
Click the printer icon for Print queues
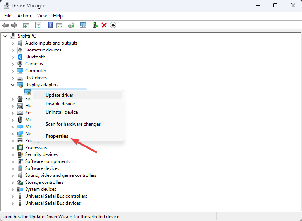pos(20,140)
